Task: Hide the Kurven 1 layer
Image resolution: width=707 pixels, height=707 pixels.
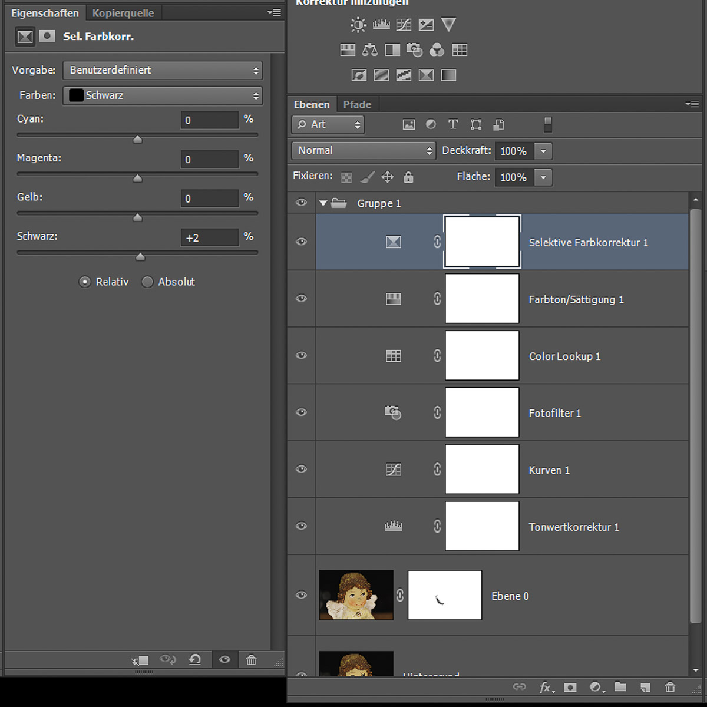Action: coord(301,470)
